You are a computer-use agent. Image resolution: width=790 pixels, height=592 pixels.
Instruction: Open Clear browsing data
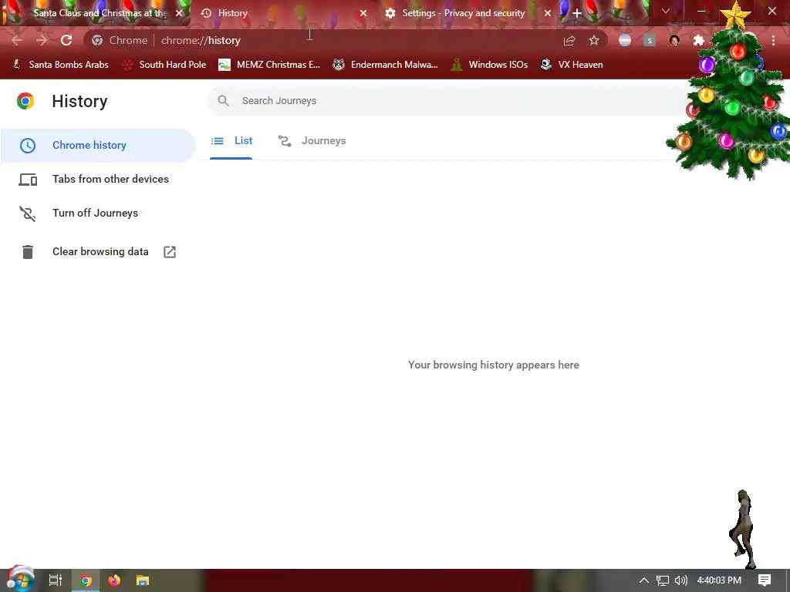(x=98, y=252)
